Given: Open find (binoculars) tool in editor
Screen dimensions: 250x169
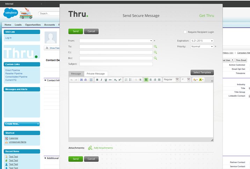Looking at the screenshot, I should pyautogui.click(x=81, y=80).
